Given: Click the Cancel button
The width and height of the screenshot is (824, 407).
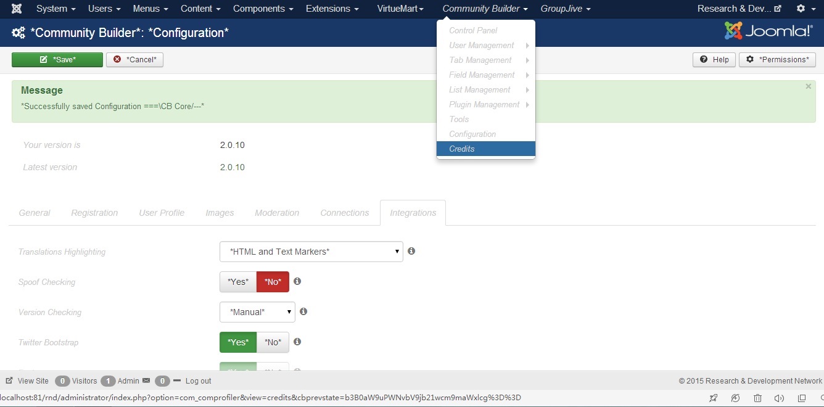Looking at the screenshot, I should click(134, 60).
